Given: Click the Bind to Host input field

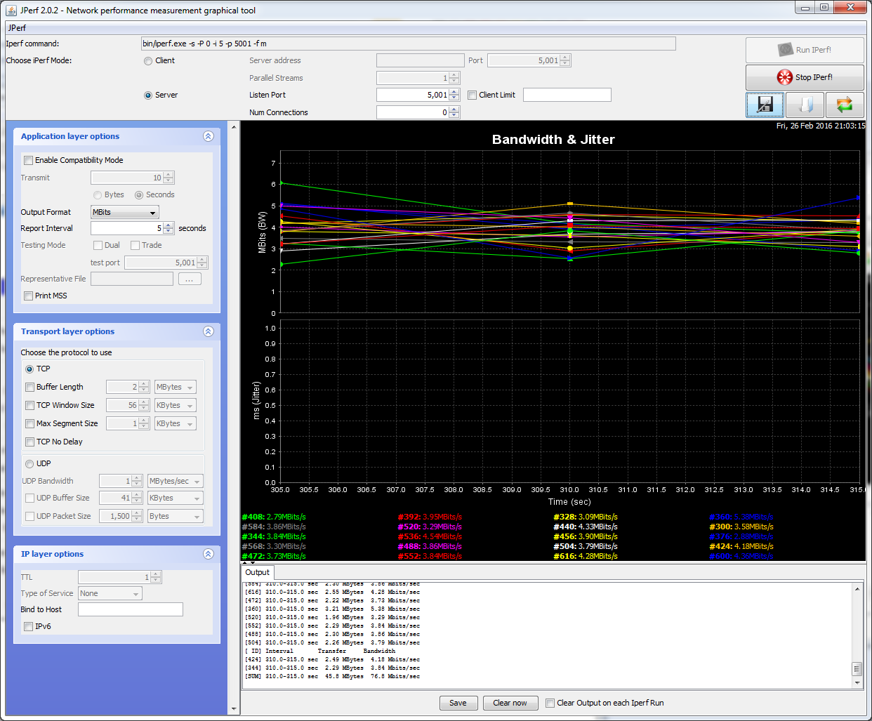Looking at the screenshot, I should tap(130, 609).
